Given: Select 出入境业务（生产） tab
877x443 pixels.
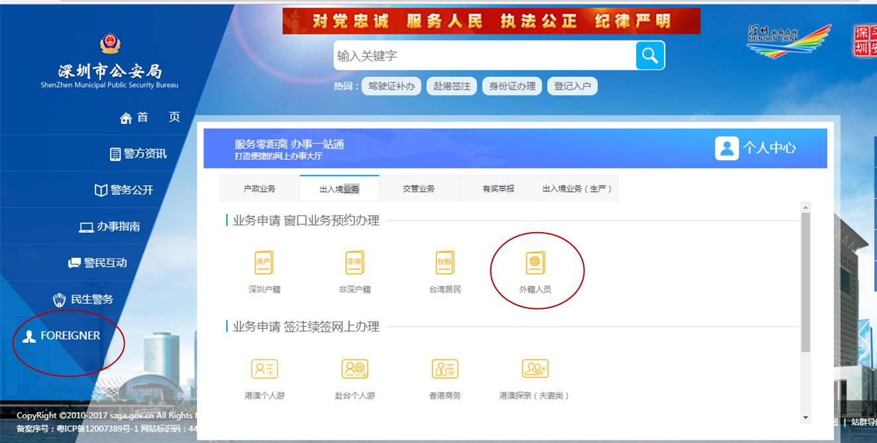Looking at the screenshot, I should point(578,188).
